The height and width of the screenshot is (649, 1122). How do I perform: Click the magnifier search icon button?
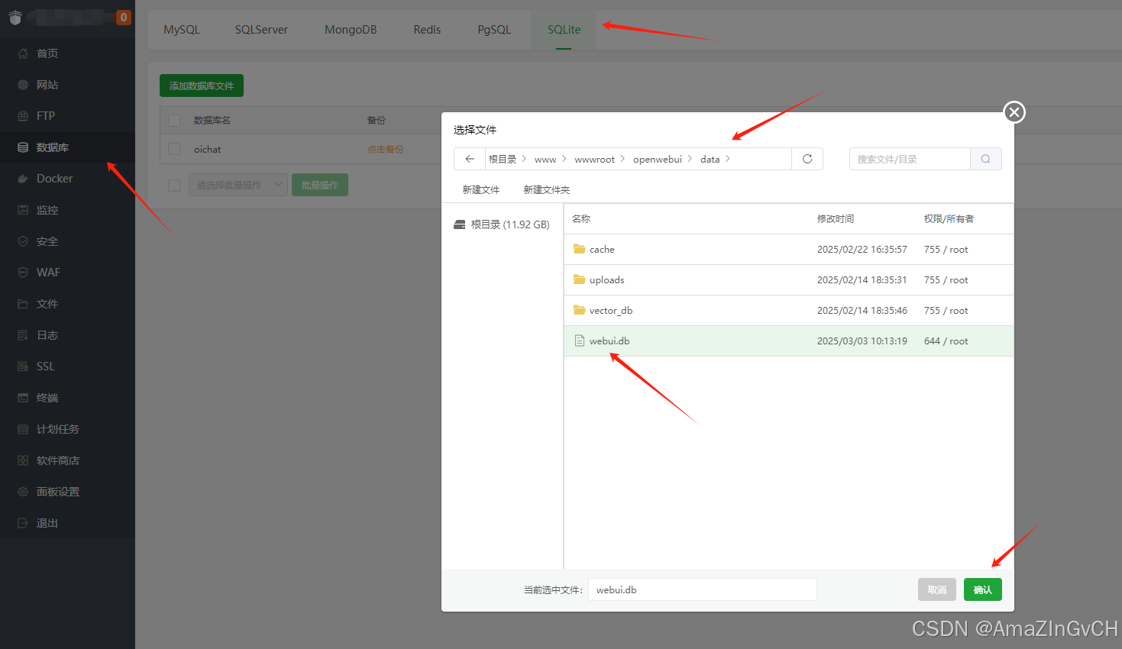(986, 159)
